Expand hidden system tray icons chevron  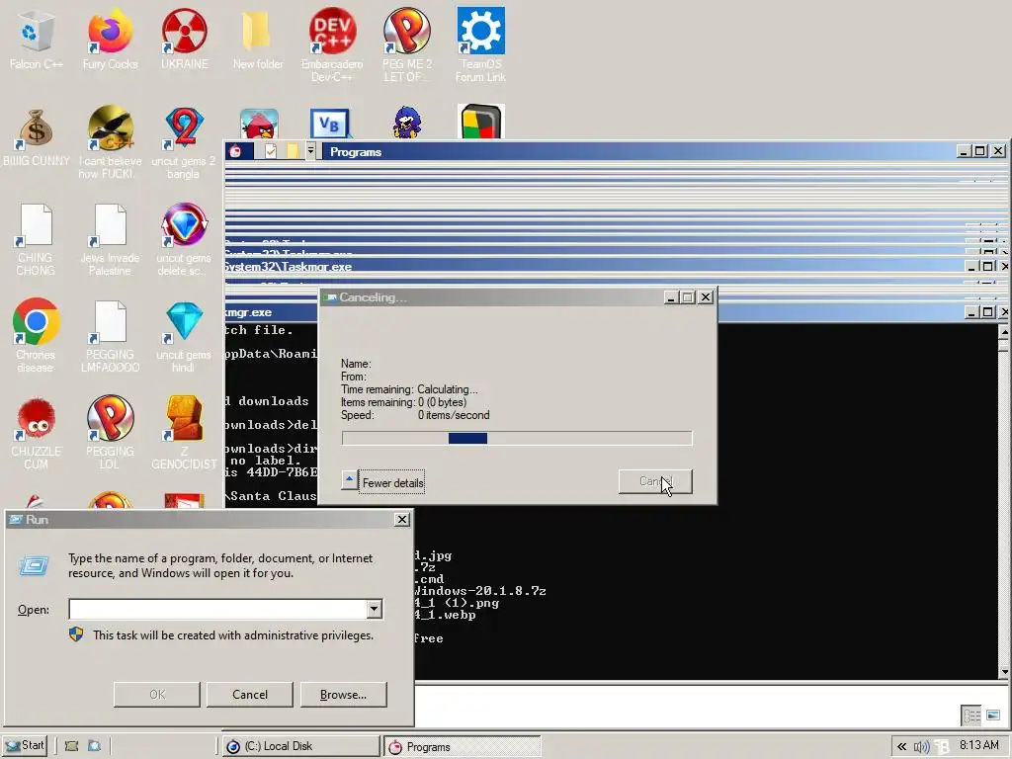pyautogui.click(x=901, y=747)
